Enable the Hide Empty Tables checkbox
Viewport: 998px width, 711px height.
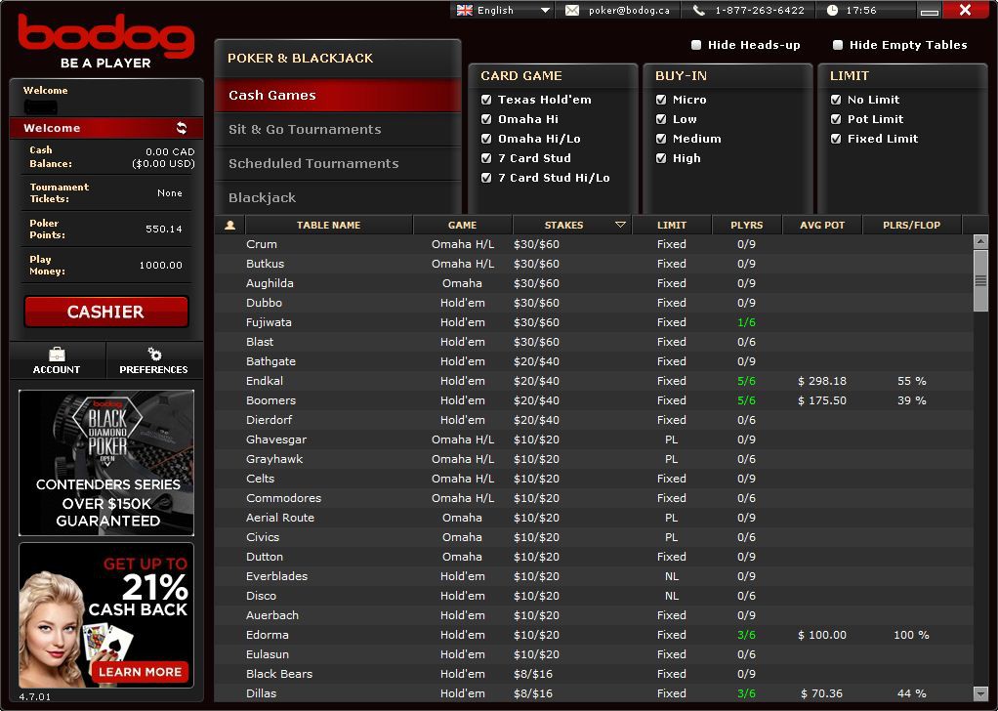click(838, 45)
